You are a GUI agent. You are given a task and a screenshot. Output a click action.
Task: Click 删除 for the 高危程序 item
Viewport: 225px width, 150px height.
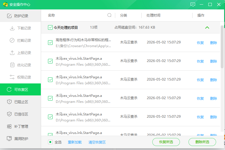tap(214, 43)
